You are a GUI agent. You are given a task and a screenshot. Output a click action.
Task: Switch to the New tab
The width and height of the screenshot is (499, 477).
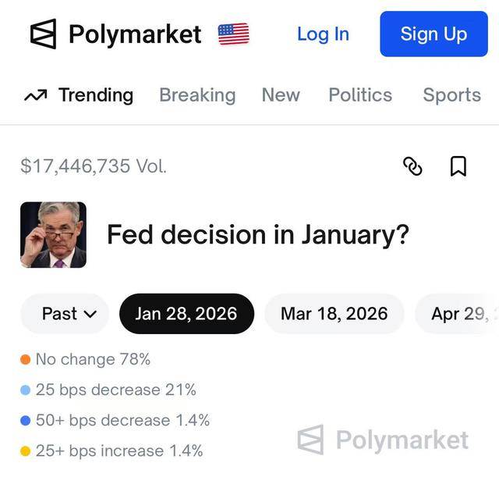[x=281, y=95]
